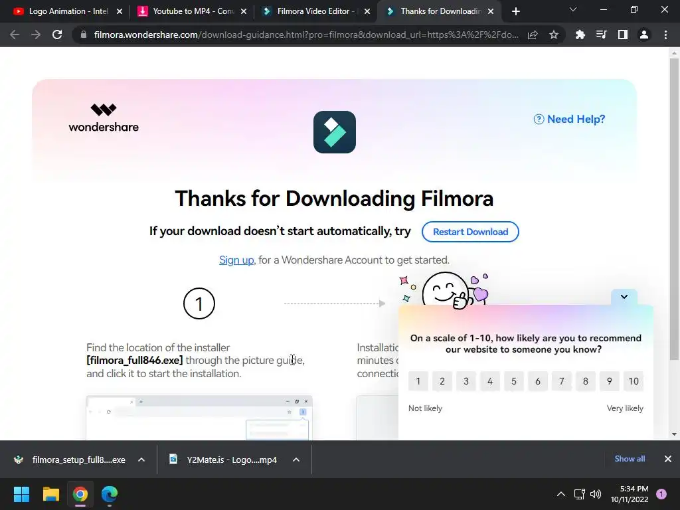680x510 pixels.
Task: Open the Chrome three-dot menu
Action: (665, 35)
